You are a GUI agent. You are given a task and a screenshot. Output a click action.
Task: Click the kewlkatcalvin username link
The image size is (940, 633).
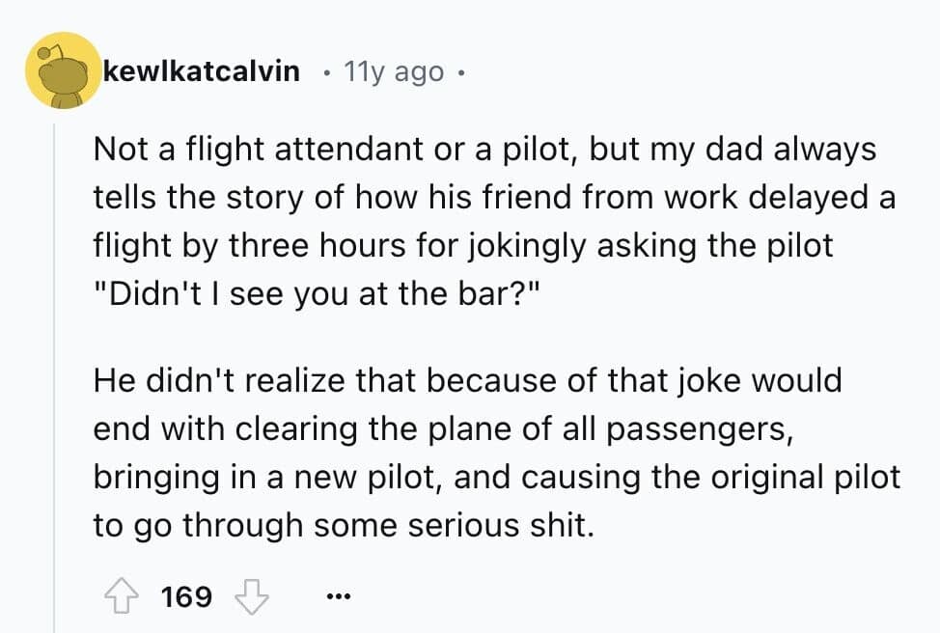tap(202, 70)
